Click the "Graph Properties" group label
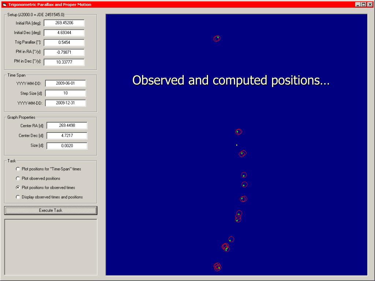The image size is (375, 281). 21,117
